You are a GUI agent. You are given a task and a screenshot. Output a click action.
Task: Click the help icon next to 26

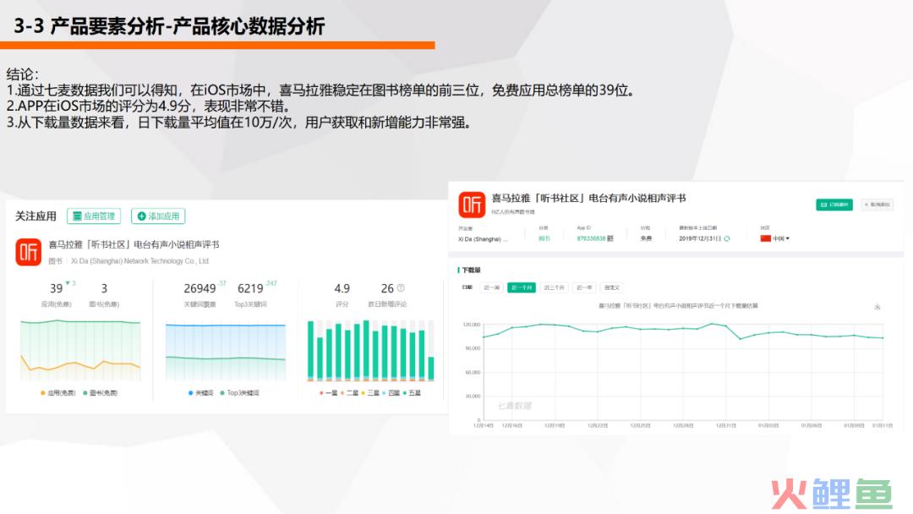[x=401, y=287]
